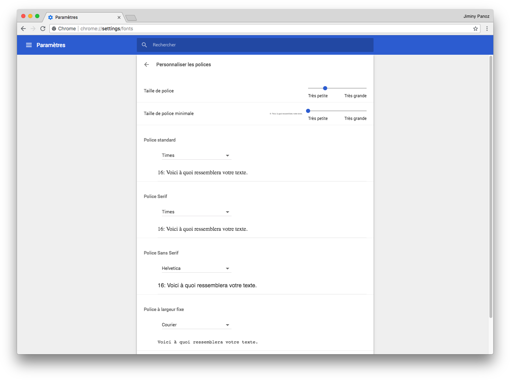
Task: Open Chrome three-dot menu
Action: [487, 29]
